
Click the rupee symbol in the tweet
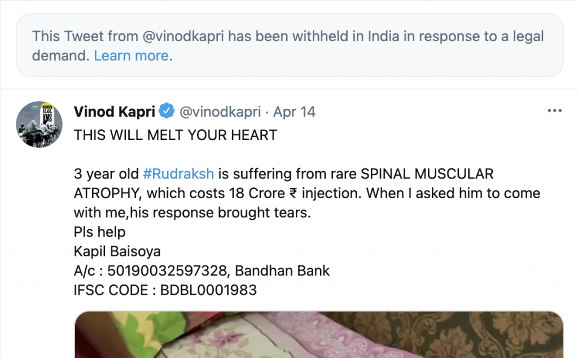tap(292, 194)
